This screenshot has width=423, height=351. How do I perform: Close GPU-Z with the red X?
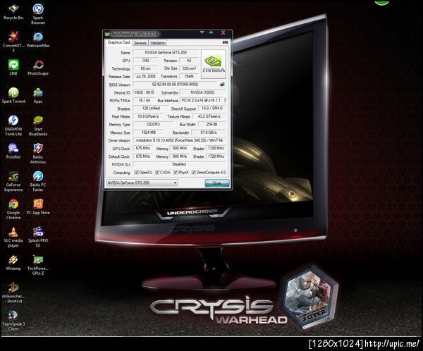[x=223, y=32]
